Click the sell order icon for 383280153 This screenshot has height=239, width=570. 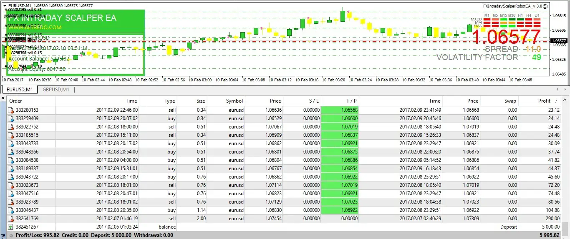pos(11,110)
